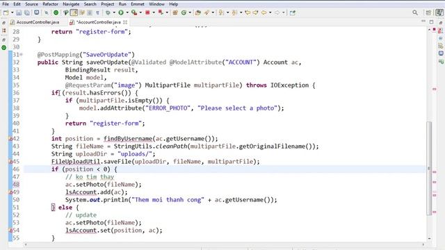The width and height of the screenshot is (445, 250).
Task: Expand the Debug configurations dropdown
Action: click(x=114, y=12)
